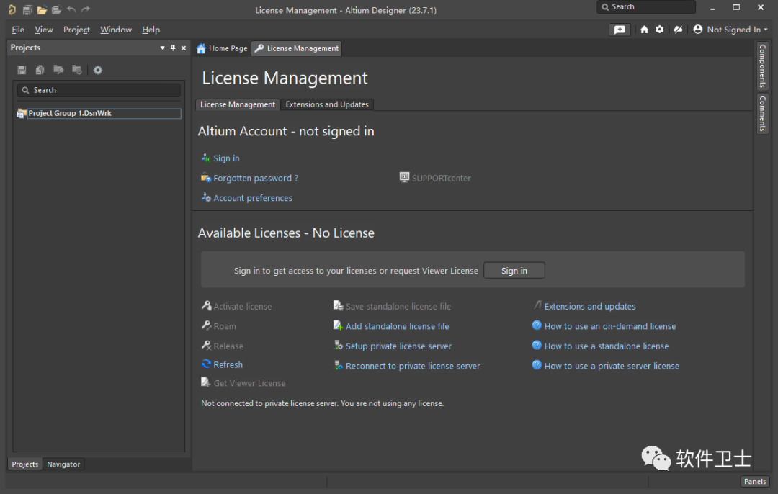The image size is (778, 494).
Task: Pin the Projects panel
Action: pos(173,48)
